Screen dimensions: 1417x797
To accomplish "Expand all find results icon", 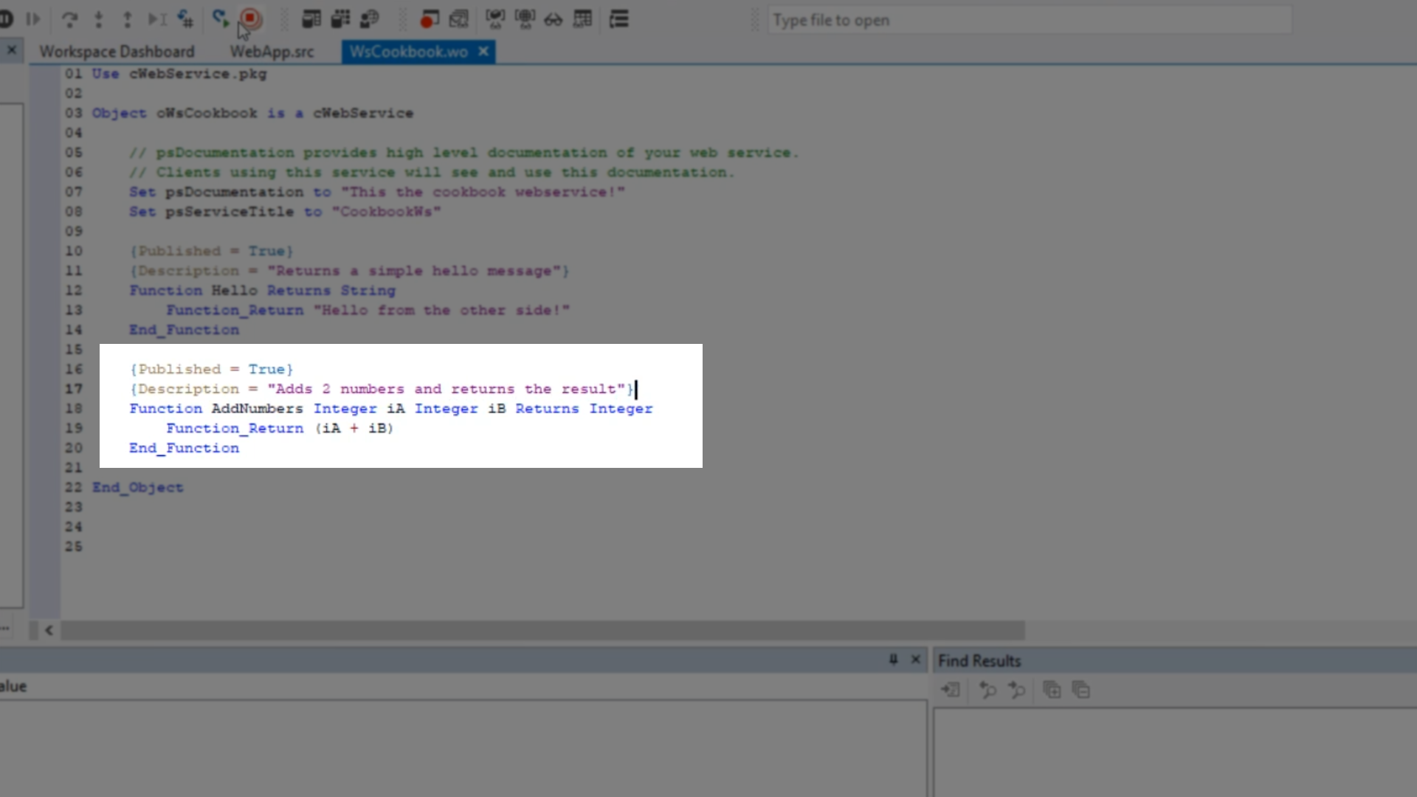I will 1051,690.
